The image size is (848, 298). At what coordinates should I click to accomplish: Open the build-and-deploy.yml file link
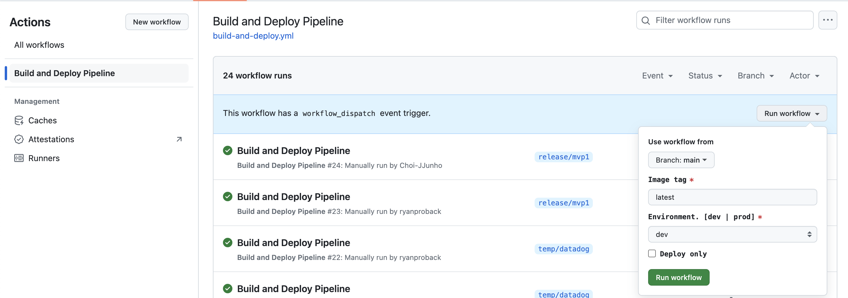(253, 36)
